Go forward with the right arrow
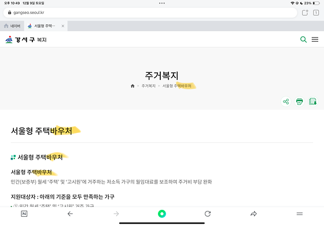Image resolution: width=324 pixels, height=226 pixels. tap(116, 214)
